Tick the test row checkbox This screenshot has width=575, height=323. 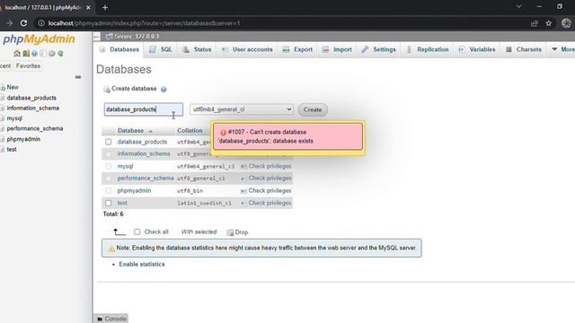click(108, 203)
